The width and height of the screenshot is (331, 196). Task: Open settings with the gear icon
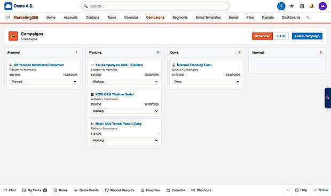pos(302,6)
